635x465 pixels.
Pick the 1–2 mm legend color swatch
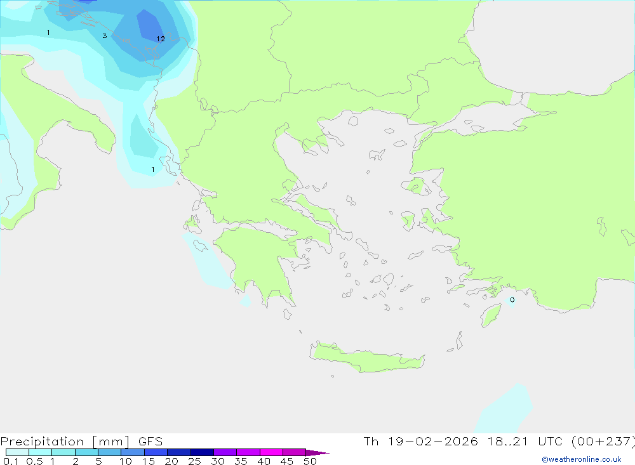(x=63, y=452)
